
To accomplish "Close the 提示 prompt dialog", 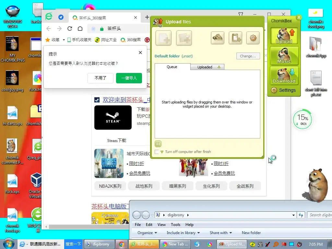I will coord(140,53).
